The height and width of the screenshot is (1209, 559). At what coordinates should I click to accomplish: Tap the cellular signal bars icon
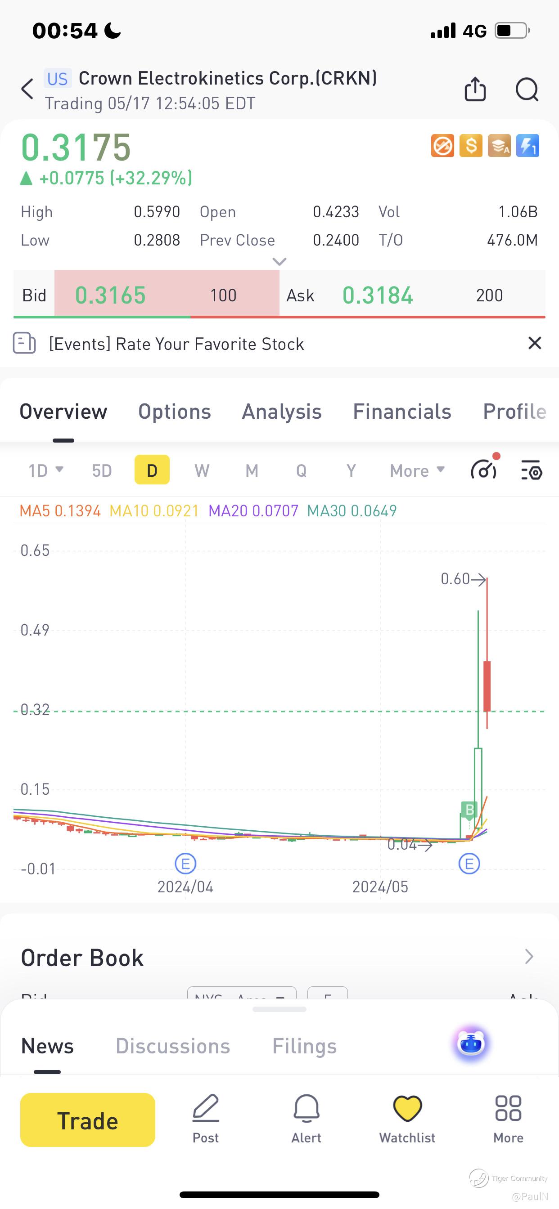pos(443,31)
